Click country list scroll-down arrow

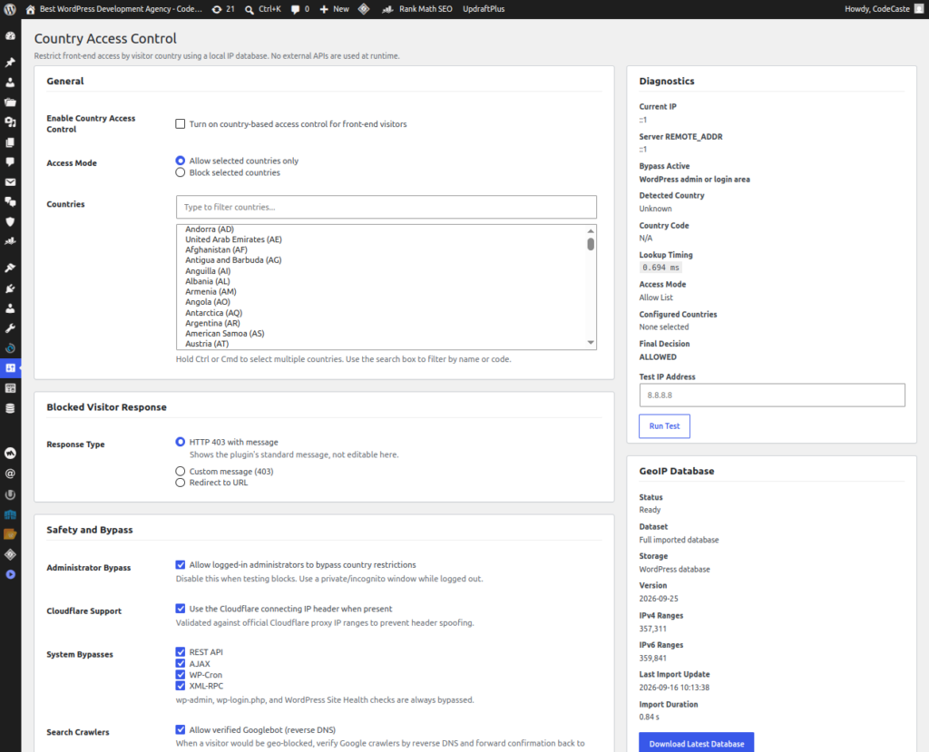(x=590, y=343)
